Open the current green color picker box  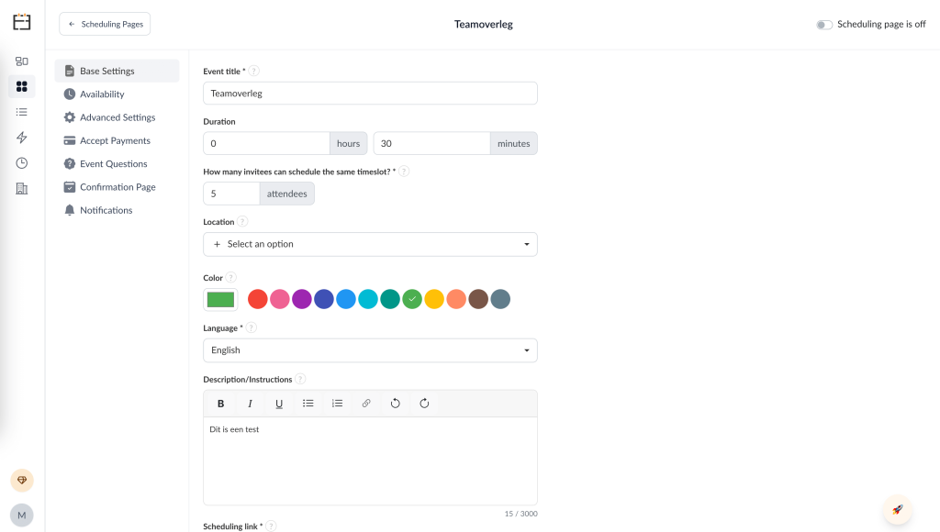pyautogui.click(x=220, y=299)
